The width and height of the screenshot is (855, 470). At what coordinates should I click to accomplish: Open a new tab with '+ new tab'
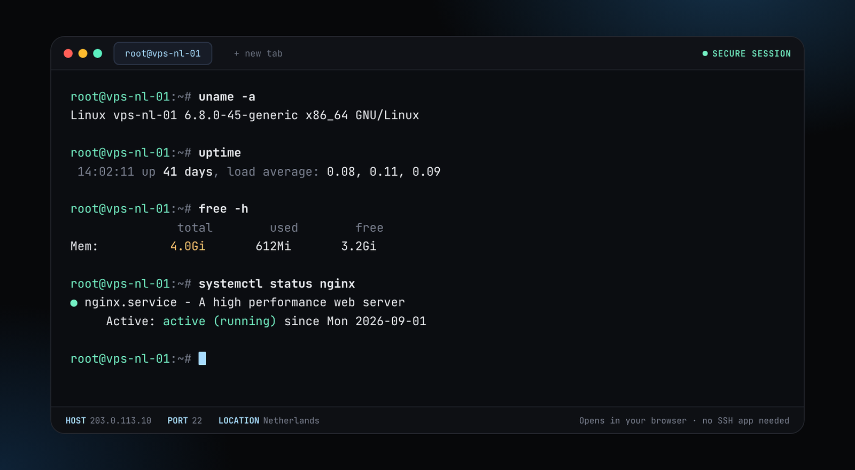pos(258,53)
